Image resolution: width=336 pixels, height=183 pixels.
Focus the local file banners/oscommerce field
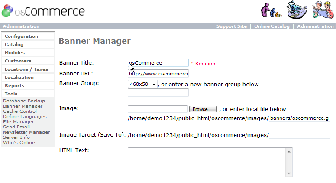[299, 118]
